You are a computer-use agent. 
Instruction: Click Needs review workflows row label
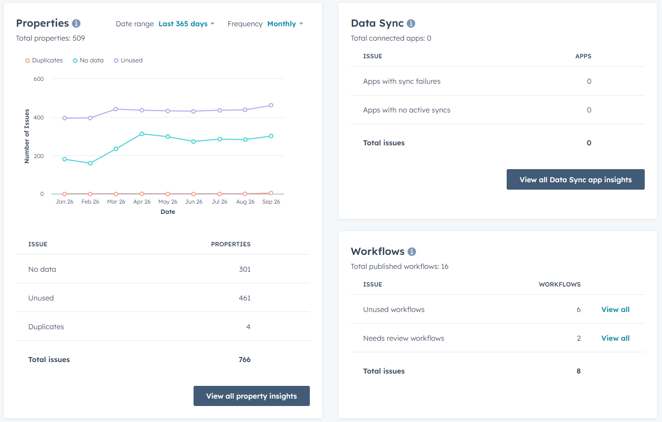pos(404,338)
